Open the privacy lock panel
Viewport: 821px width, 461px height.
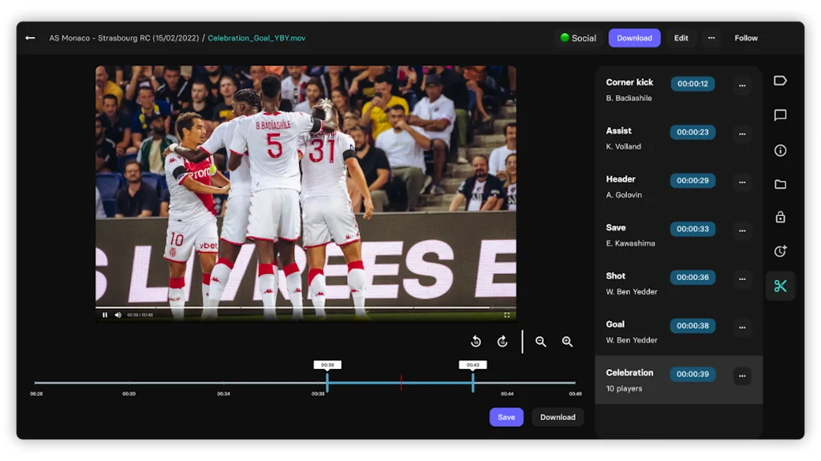pyautogui.click(x=780, y=218)
